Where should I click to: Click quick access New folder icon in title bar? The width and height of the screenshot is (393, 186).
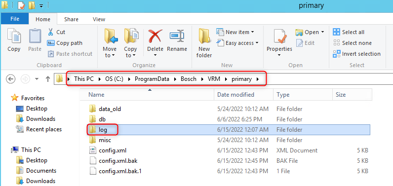pos(32,5)
